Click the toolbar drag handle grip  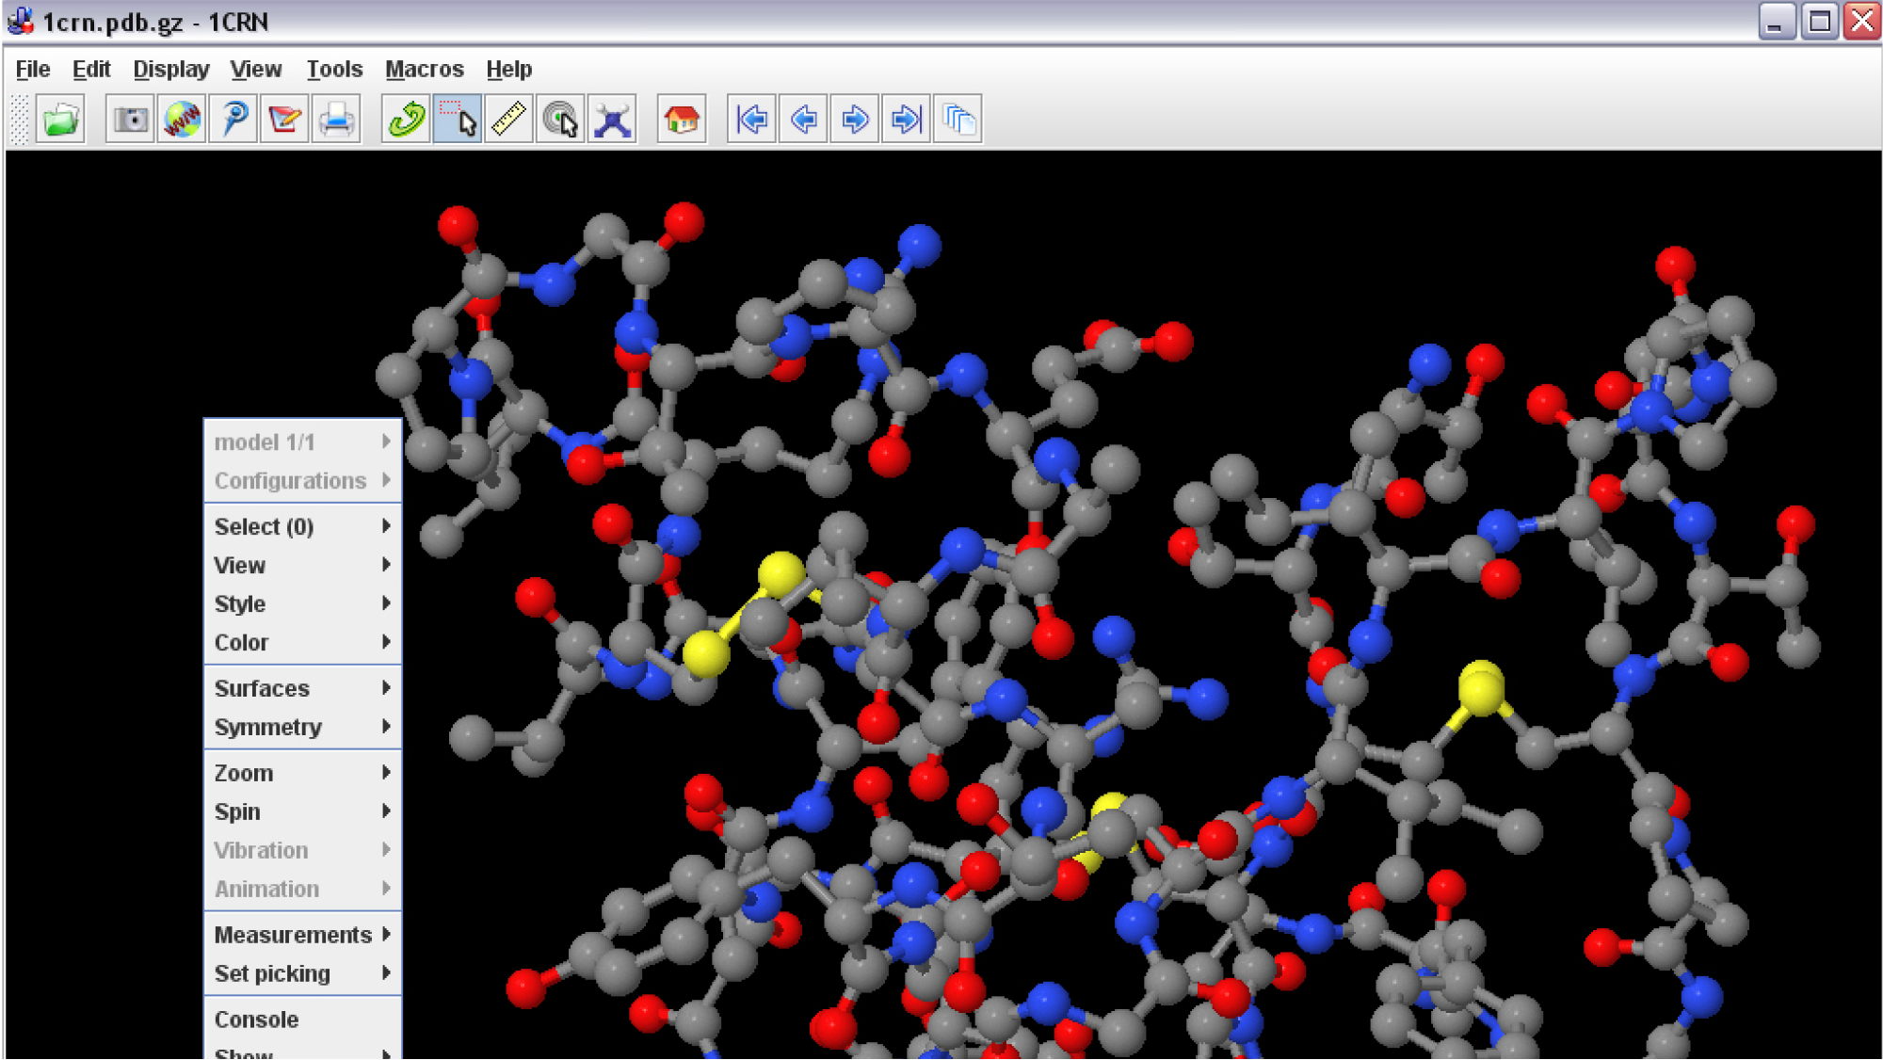click(19, 120)
